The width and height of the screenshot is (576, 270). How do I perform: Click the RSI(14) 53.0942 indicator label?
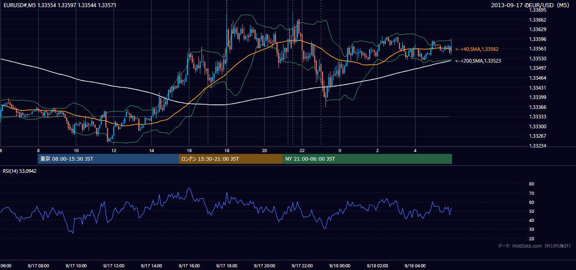click(20, 171)
